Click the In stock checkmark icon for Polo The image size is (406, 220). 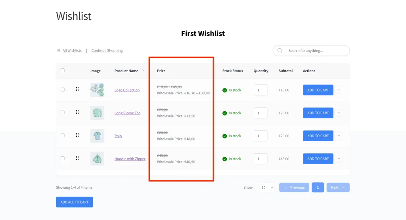click(224, 136)
